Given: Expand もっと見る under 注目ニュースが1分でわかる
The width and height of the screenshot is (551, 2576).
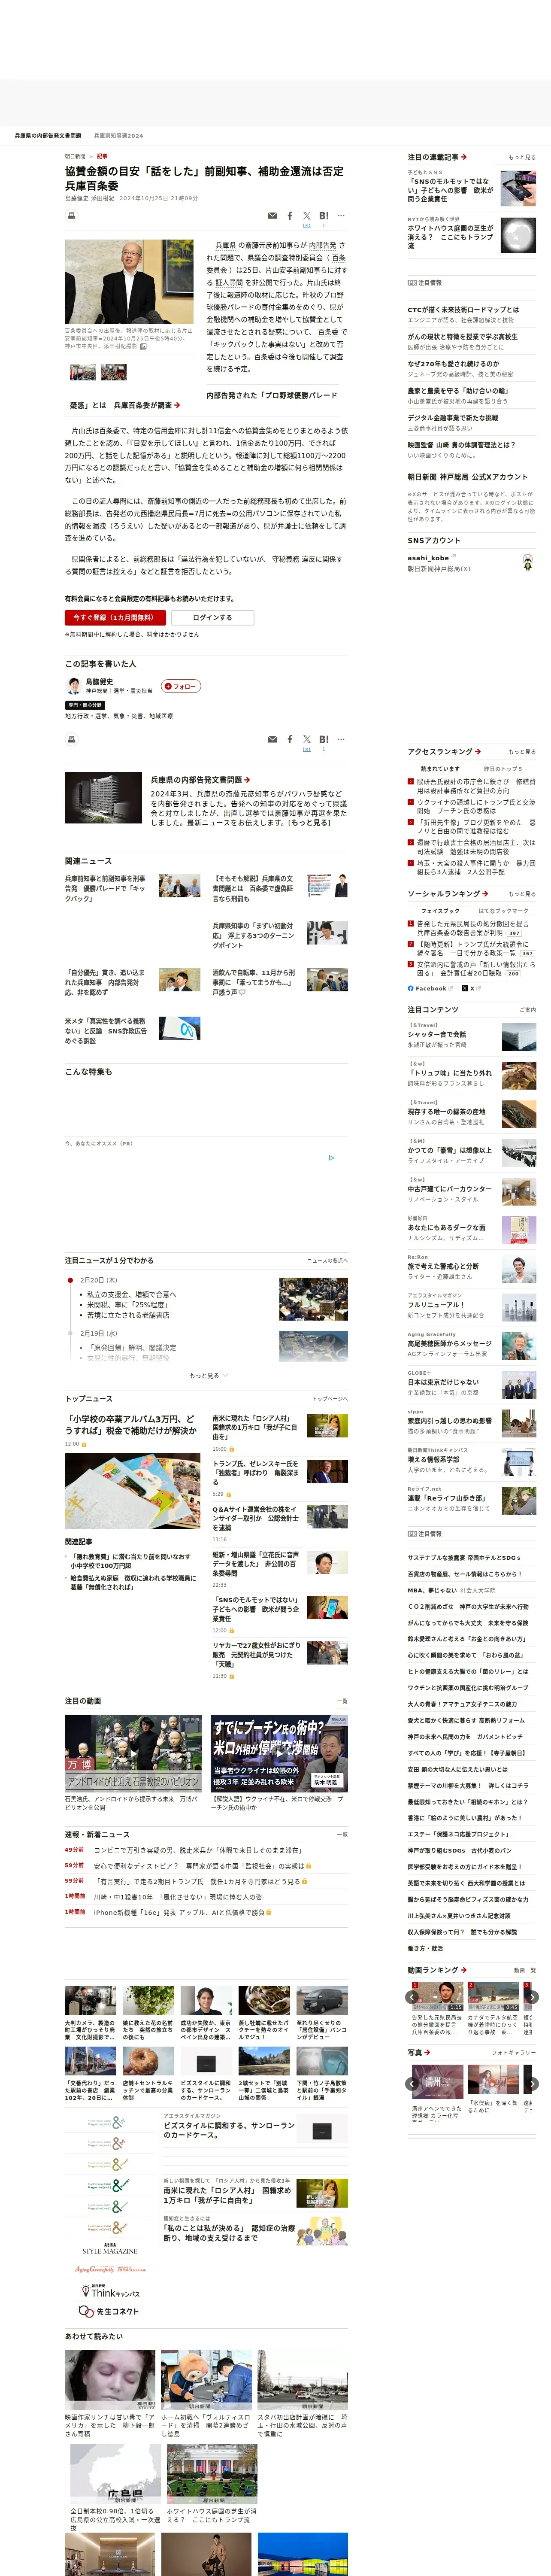Looking at the screenshot, I should click(x=208, y=1375).
